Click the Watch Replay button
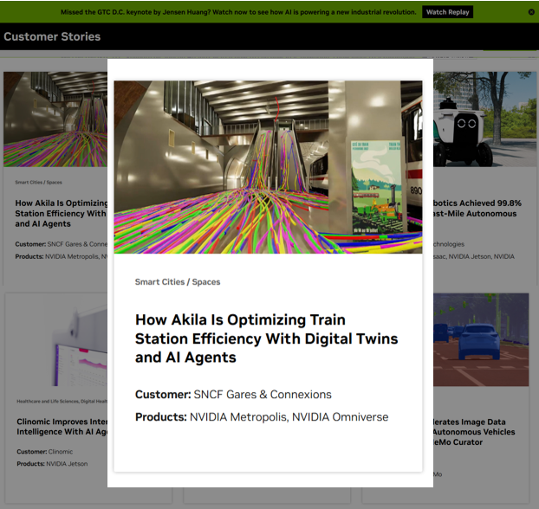 pos(447,12)
